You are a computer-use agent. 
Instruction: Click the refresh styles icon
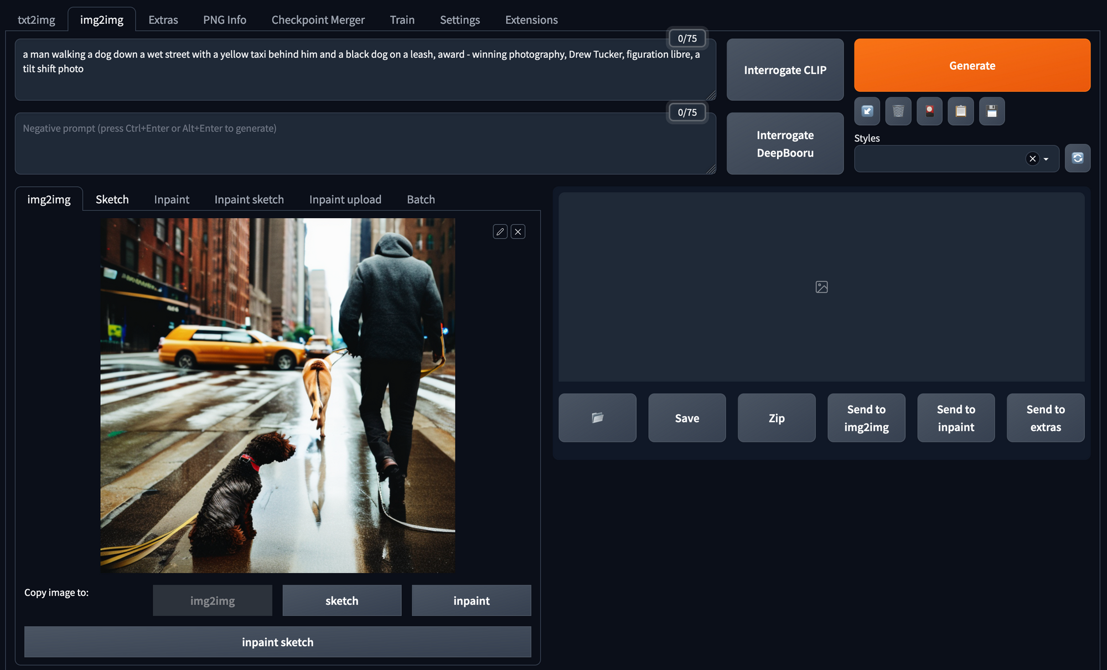(1077, 157)
